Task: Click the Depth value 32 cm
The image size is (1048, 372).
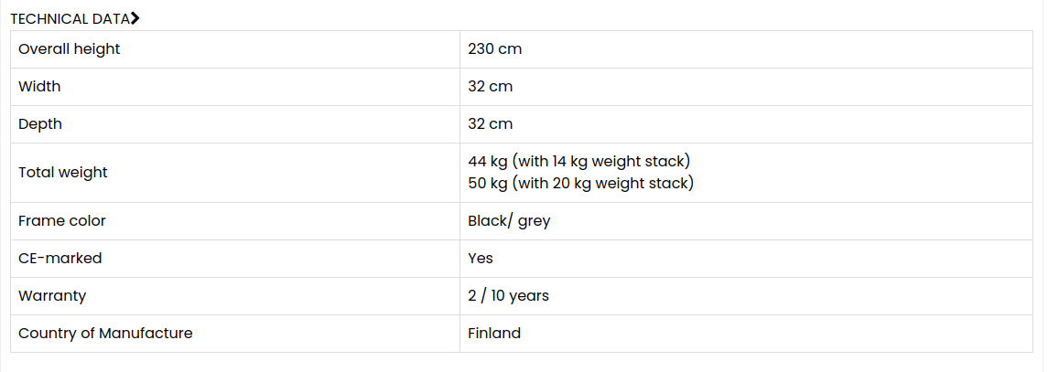Action: click(x=490, y=124)
